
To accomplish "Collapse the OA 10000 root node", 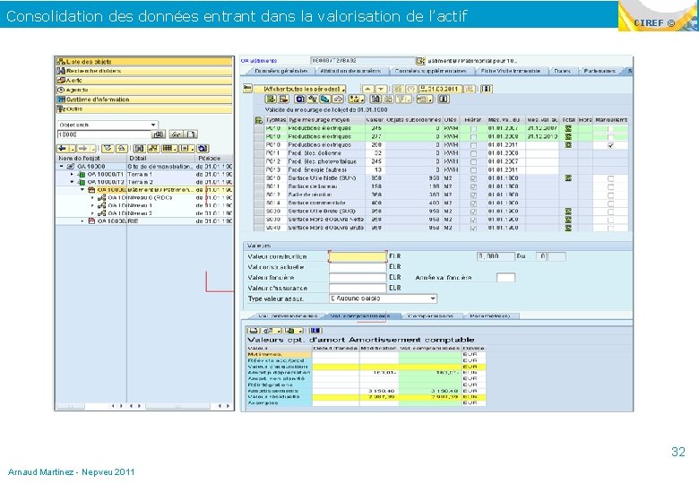I will pos(62,166).
